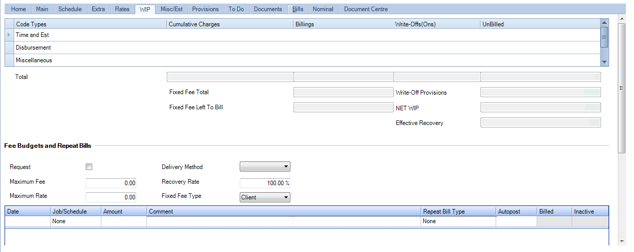
Task: Open the Fixed Fee Type dropdown
Action: [265, 197]
